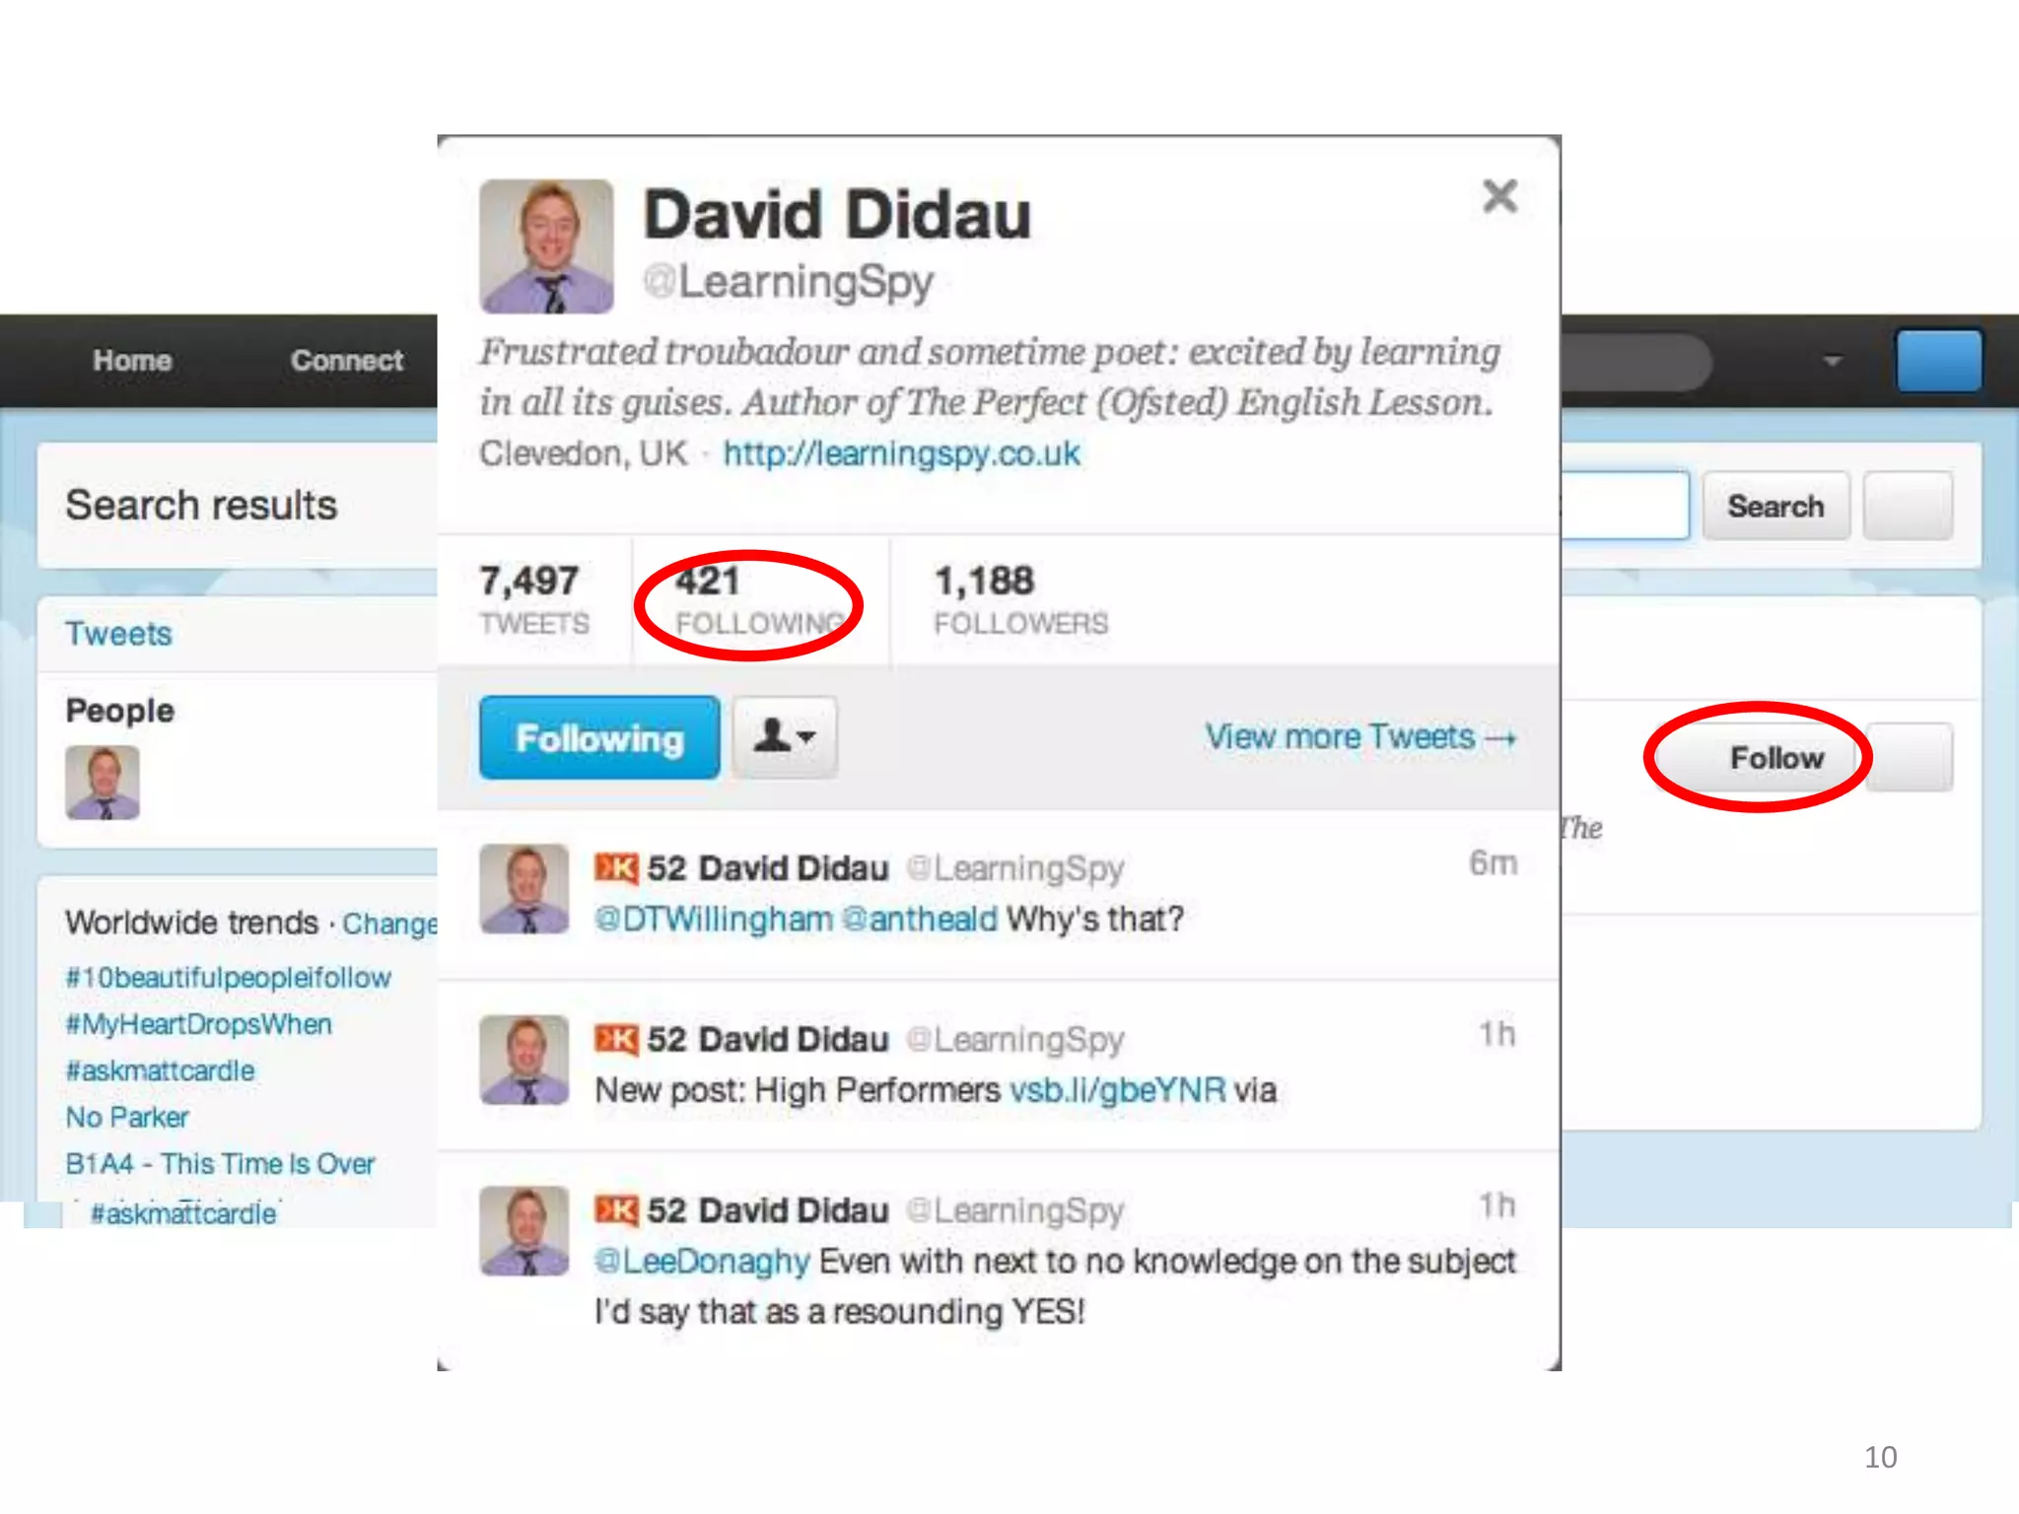Image resolution: width=2019 pixels, height=1514 pixels.
Task: Open the learningspy.co.uk website link
Action: [x=901, y=453]
